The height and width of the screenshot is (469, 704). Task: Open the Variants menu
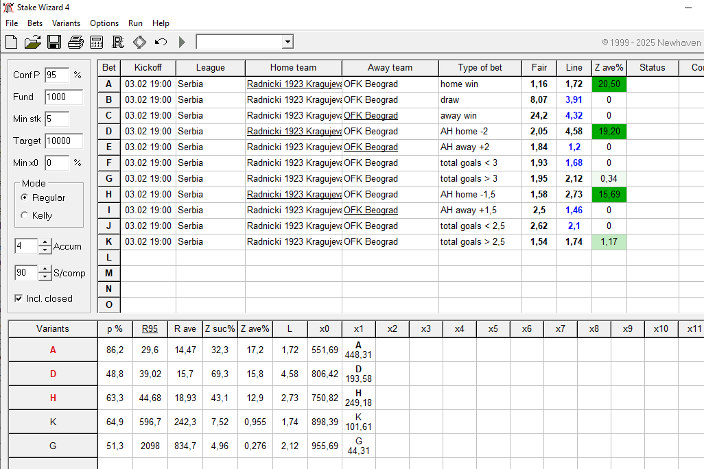click(66, 23)
